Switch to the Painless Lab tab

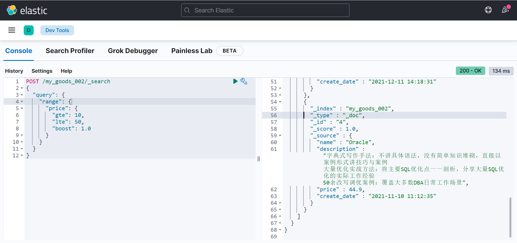click(192, 51)
